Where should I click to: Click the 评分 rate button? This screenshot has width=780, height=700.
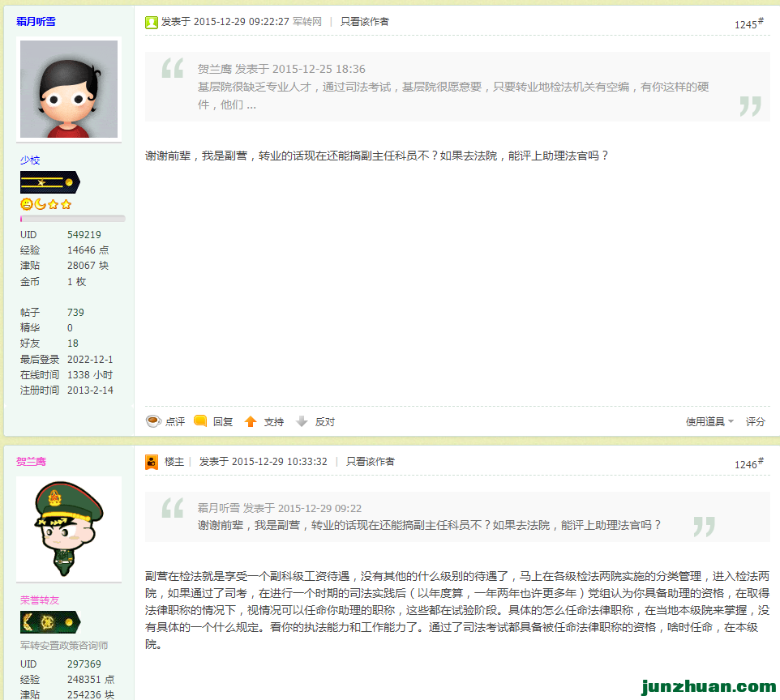coord(755,421)
